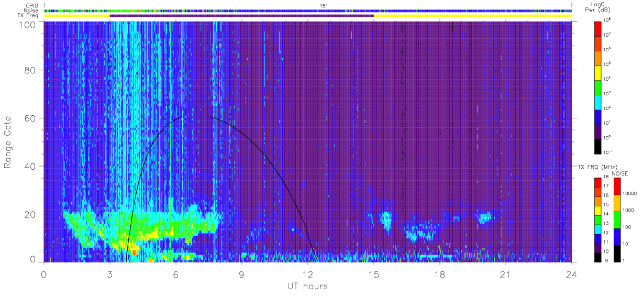The height and width of the screenshot is (297, 643).
Task: Click the '1000' label on NOISE scale
Action: [x=627, y=211]
